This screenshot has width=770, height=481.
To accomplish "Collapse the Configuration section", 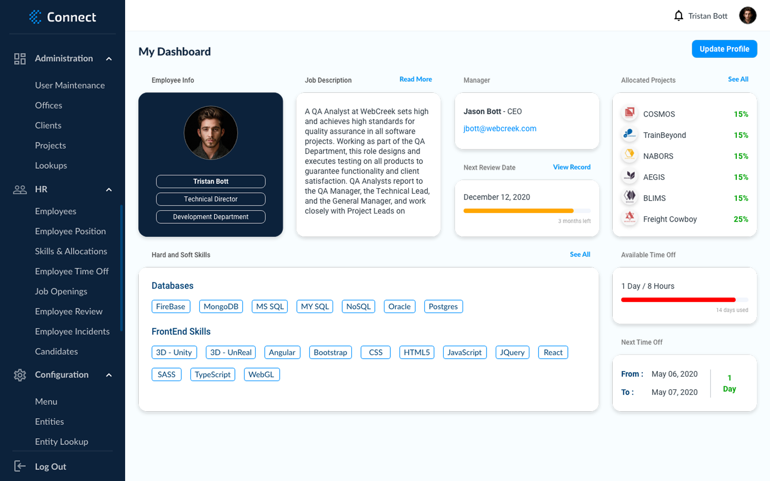I will click(109, 375).
